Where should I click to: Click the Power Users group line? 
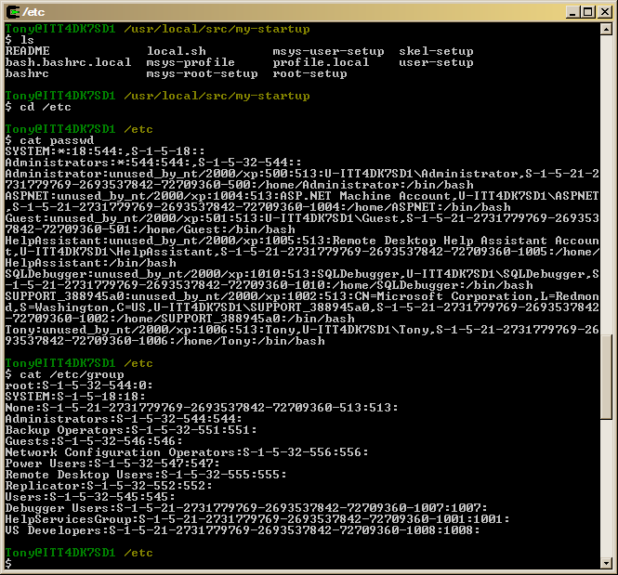click(112, 464)
